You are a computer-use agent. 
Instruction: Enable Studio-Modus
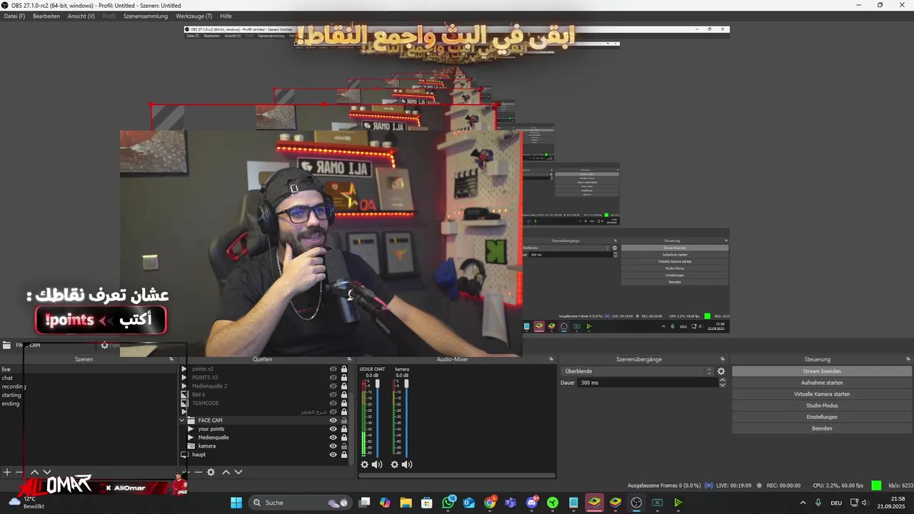tap(822, 405)
